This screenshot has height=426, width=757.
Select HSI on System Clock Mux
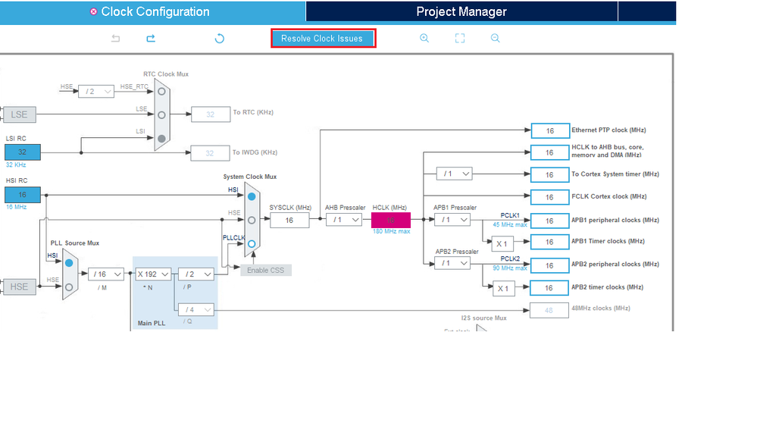pos(252,196)
